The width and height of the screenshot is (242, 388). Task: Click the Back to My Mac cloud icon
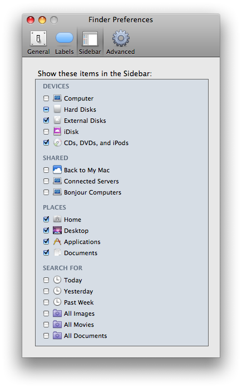pos(57,170)
